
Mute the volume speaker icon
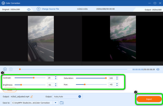coord(158,69)
